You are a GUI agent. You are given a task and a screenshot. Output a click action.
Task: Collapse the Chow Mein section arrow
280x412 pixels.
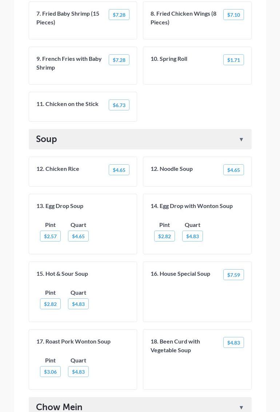coord(241,407)
